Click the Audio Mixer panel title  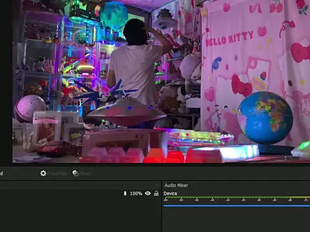pyautogui.click(x=176, y=185)
